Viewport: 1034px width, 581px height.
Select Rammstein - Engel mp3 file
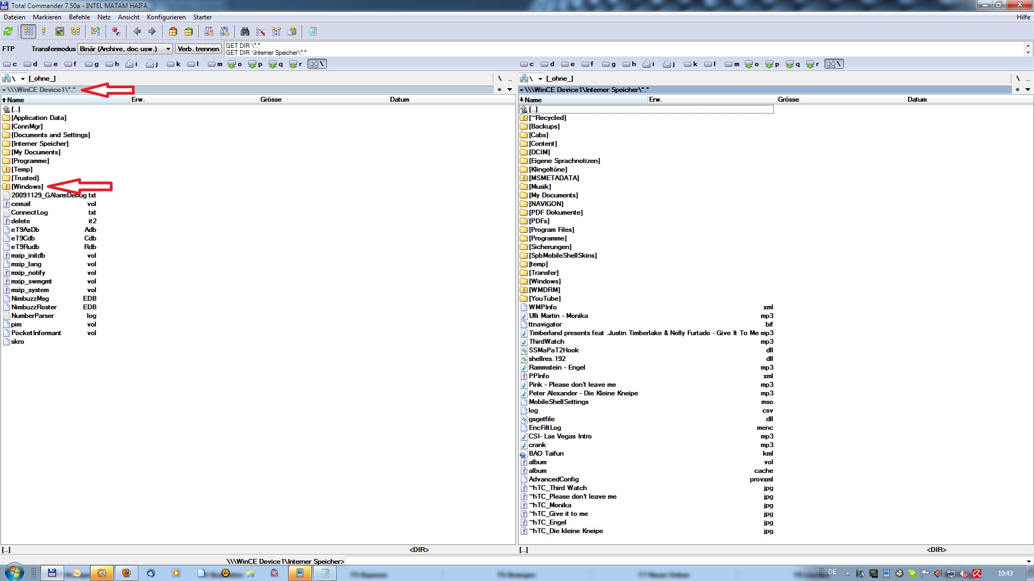(x=647, y=367)
